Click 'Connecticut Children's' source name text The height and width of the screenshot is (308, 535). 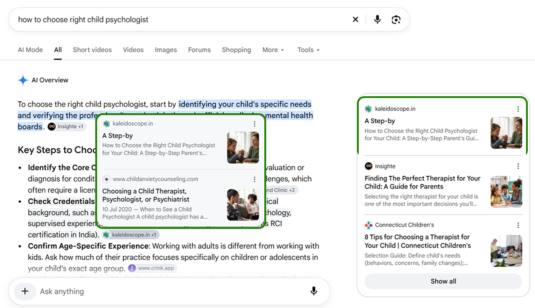click(x=404, y=225)
